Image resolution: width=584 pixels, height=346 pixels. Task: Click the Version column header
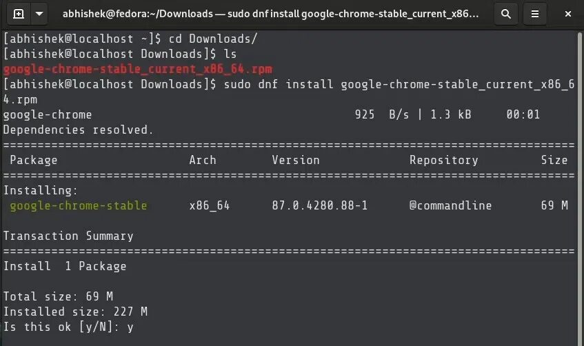pyautogui.click(x=296, y=160)
